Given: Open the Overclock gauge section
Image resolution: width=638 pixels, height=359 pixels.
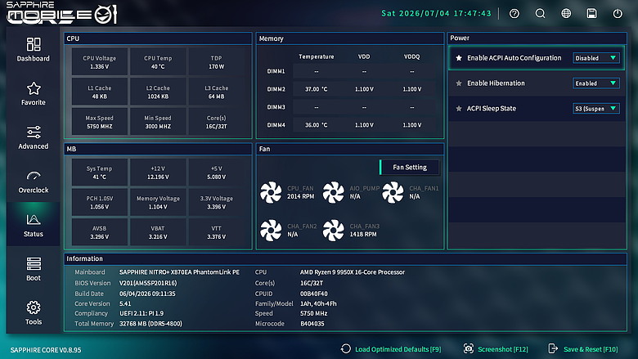Looking at the screenshot, I should coord(34,176).
